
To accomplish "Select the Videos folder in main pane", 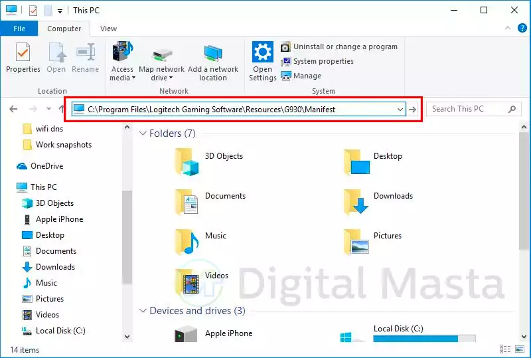I will click(x=202, y=282).
